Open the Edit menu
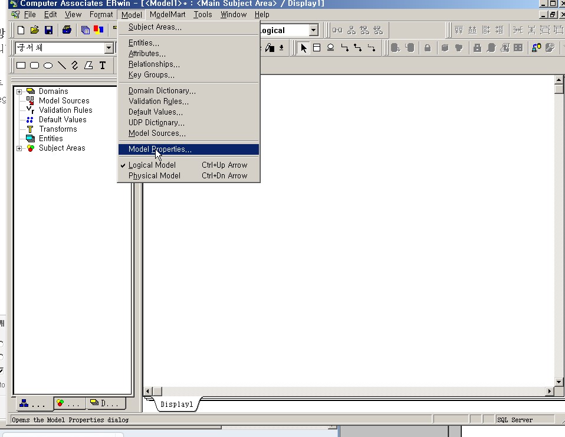Screen dimensions: 565x437 click(51, 14)
